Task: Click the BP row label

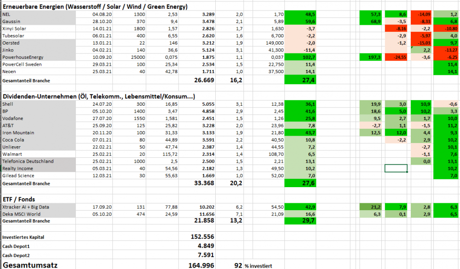Action: 39,111
